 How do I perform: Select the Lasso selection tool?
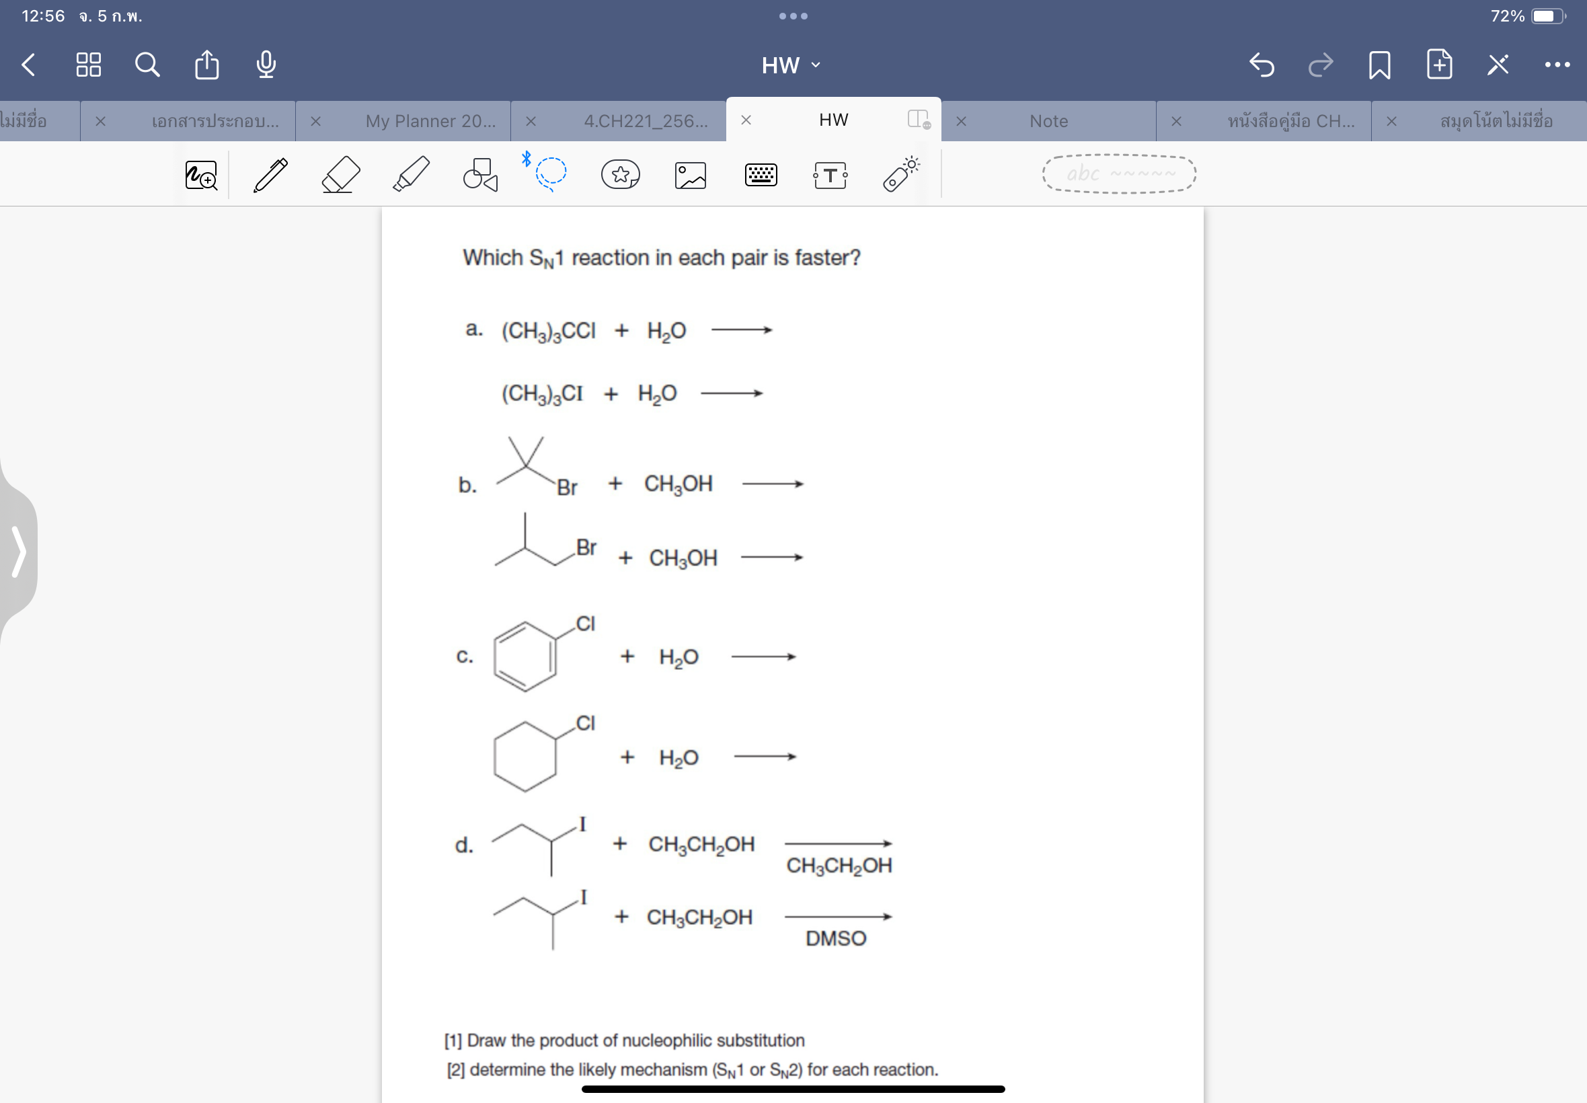coord(549,174)
